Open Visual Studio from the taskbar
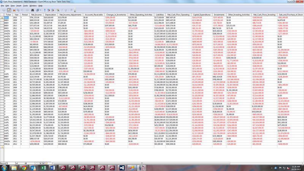 click(122, 168)
